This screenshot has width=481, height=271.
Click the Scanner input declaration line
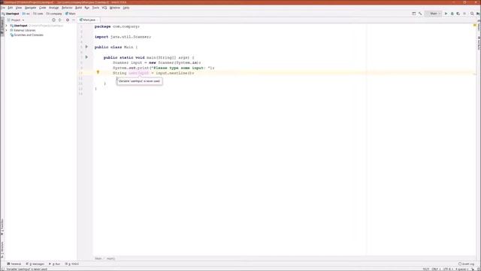pyautogui.click(x=157, y=62)
